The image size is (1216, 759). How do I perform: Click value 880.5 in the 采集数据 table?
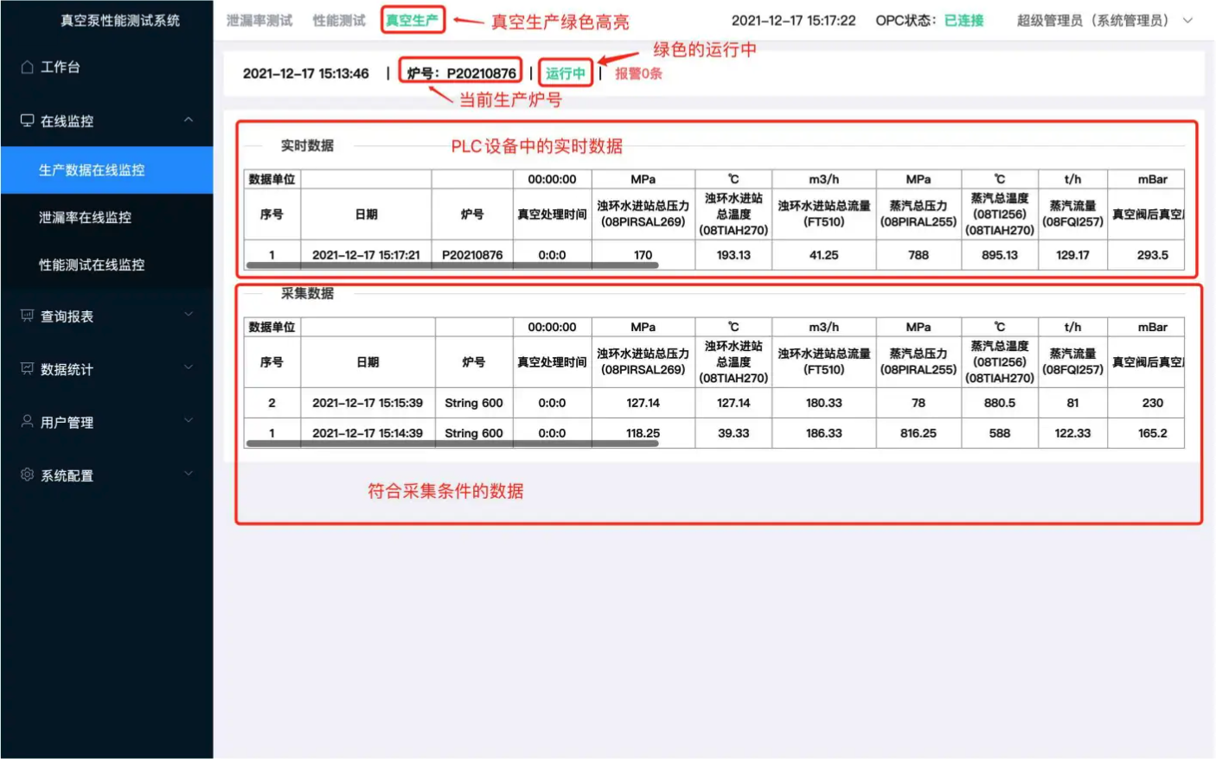pyautogui.click(x=1000, y=403)
